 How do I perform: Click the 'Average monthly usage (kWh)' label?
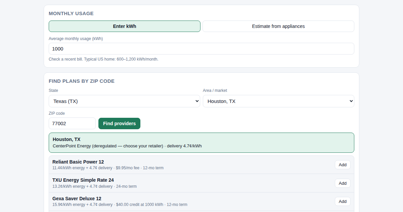(76, 39)
